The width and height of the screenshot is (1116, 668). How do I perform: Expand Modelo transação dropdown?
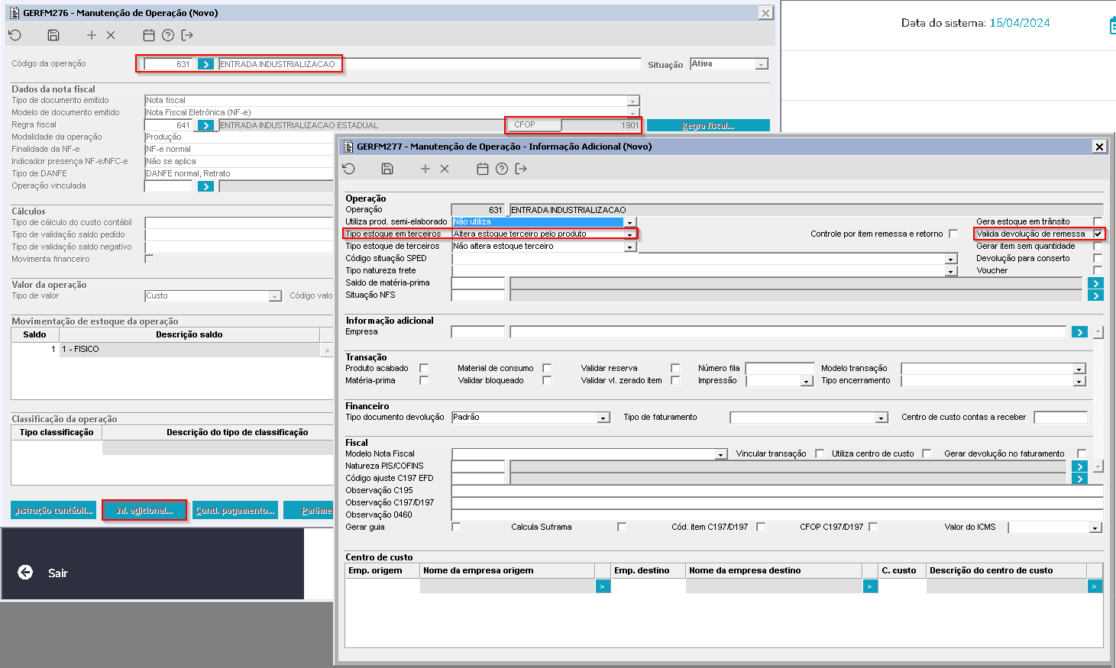pyautogui.click(x=1079, y=369)
